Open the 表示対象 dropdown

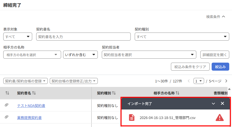coord(18,37)
